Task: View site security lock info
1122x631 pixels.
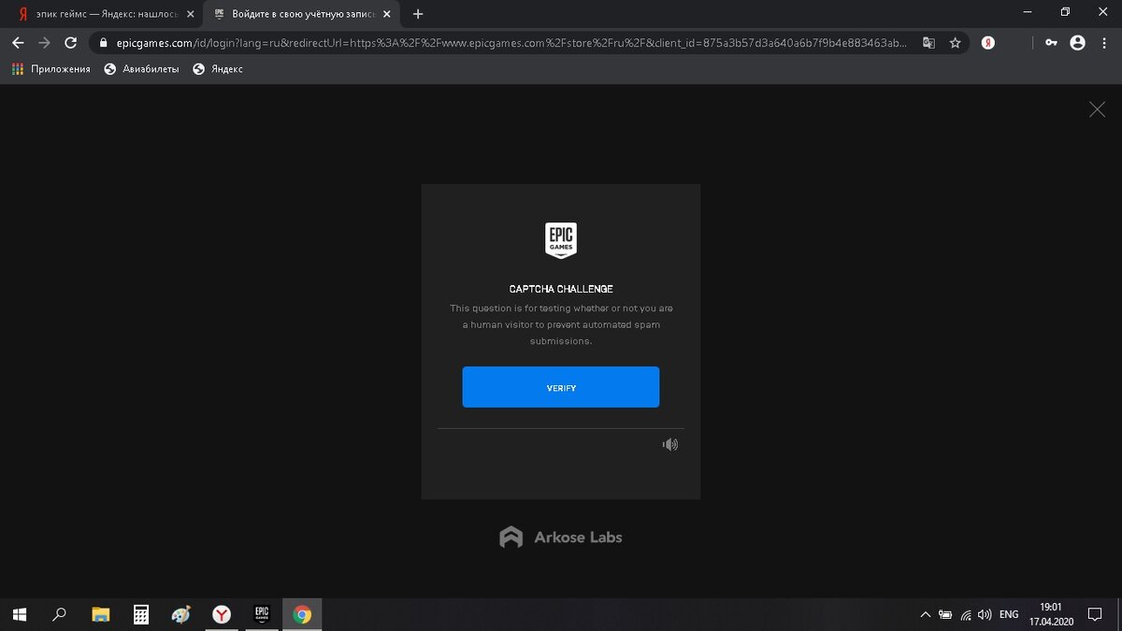Action: pyautogui.click(x=103, y=43)
